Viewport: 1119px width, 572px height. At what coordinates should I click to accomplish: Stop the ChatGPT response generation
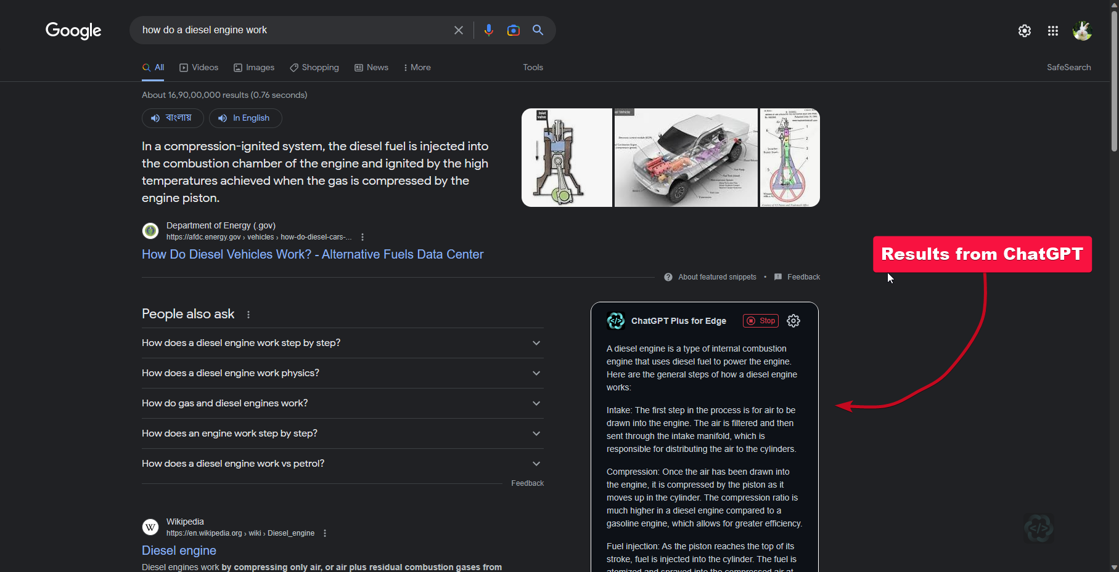point(761,321)
